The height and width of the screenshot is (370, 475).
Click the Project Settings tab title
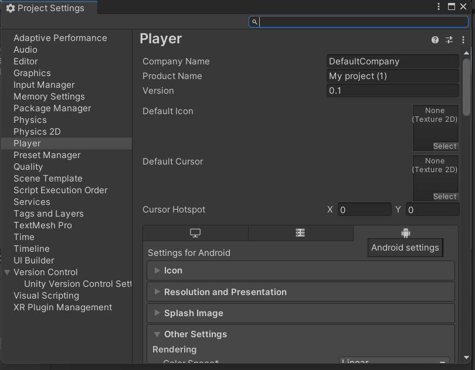(51, 8)
